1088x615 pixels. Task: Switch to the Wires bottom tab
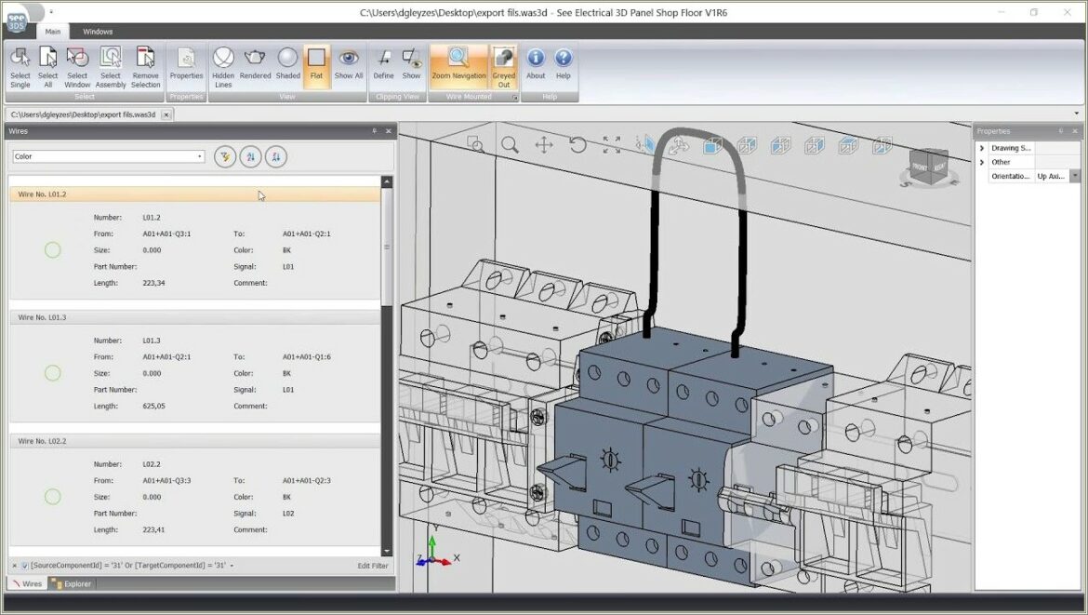pos(27,583)
